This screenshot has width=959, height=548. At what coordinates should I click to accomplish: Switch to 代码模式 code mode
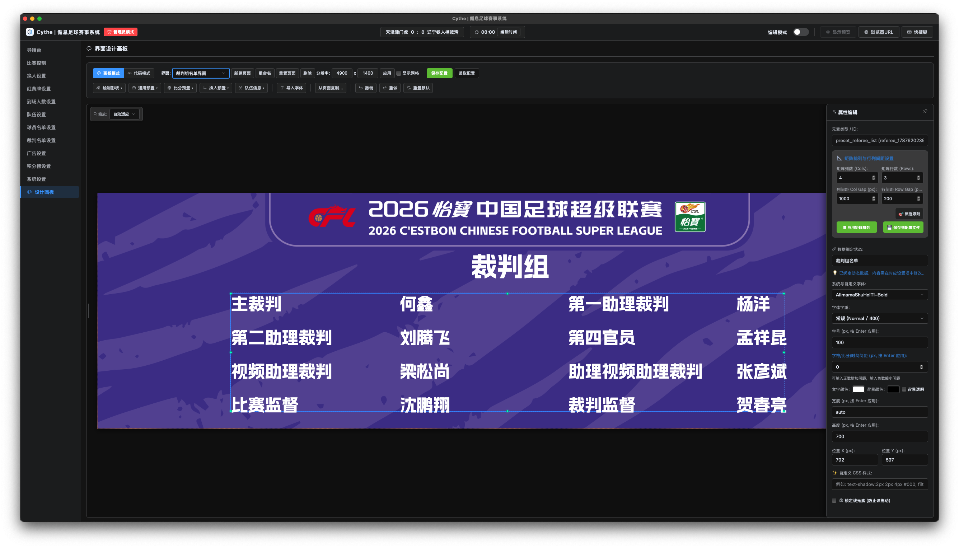(139, 73)
